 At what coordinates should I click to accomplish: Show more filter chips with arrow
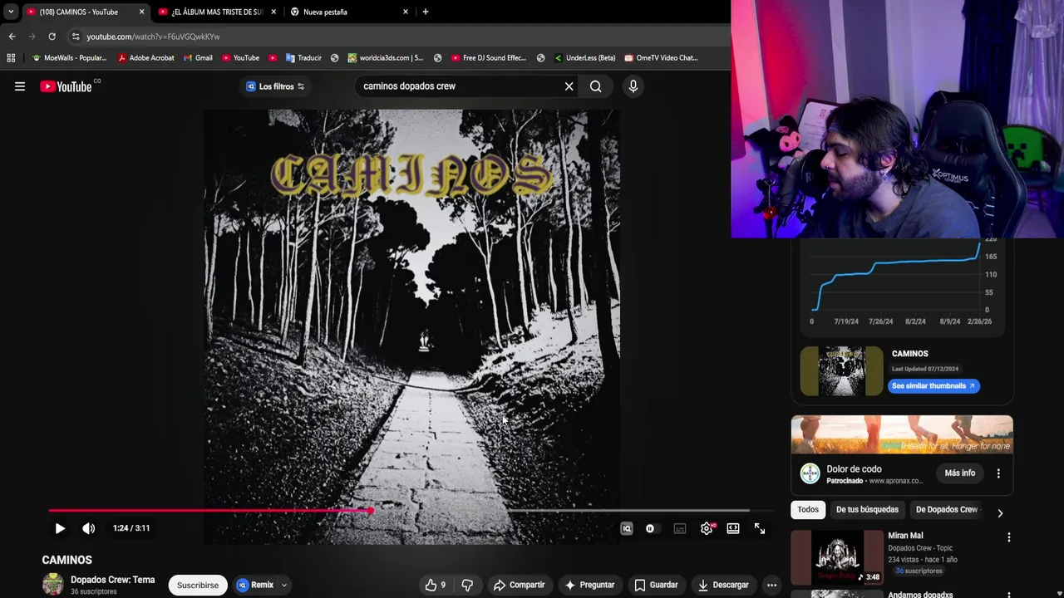point(1000,513)
